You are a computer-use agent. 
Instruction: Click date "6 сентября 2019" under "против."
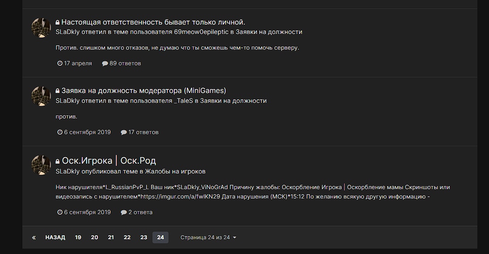87,132
